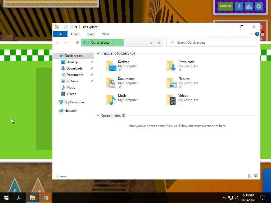Click the File Explorer taskbar icon
The width and height of the screenshot is (271, 203).
click(33, 198)
